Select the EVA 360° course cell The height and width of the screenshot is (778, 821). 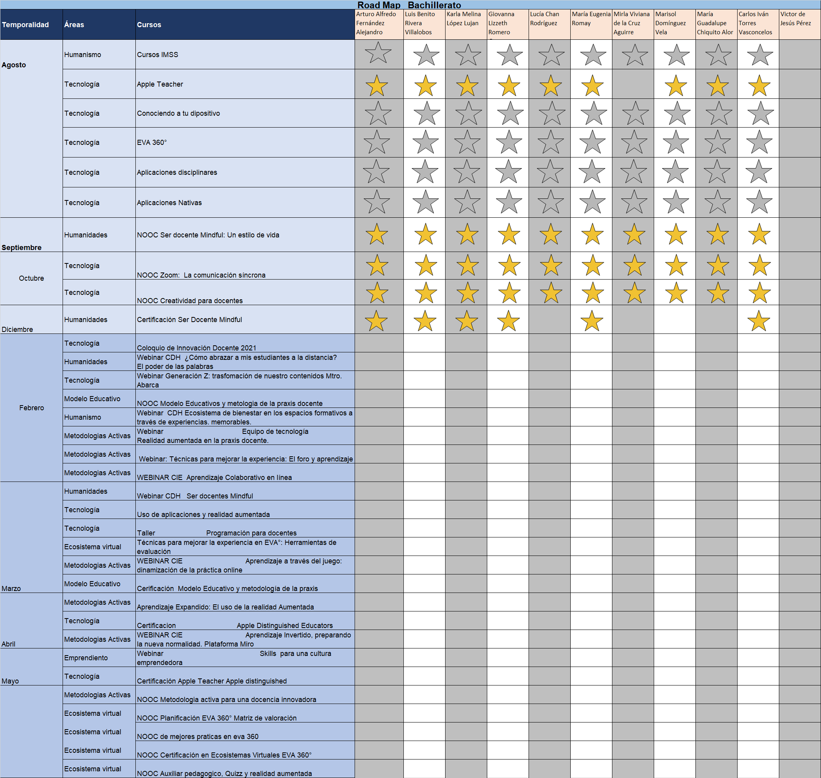[245, 142]
